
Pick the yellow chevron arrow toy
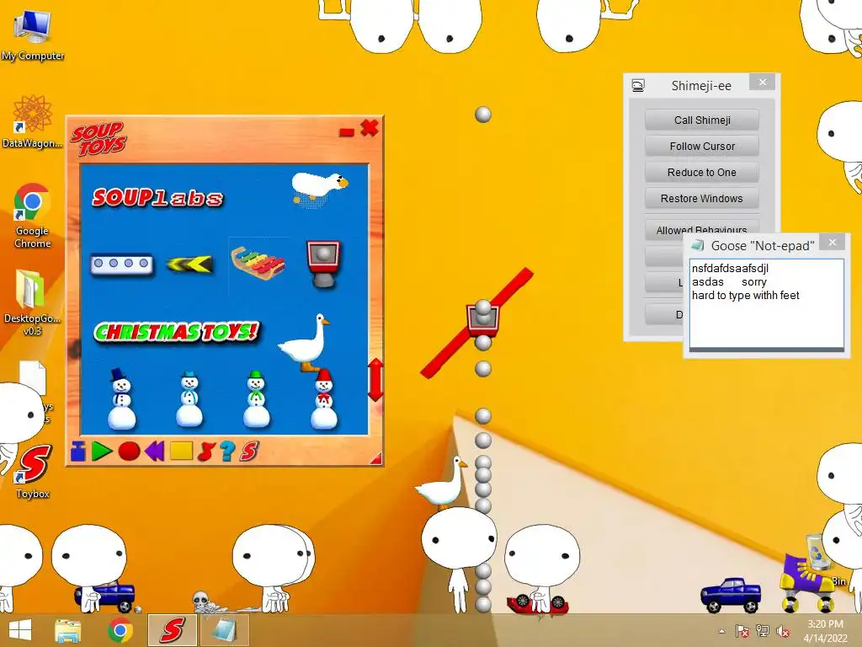[x=189, y=265]
